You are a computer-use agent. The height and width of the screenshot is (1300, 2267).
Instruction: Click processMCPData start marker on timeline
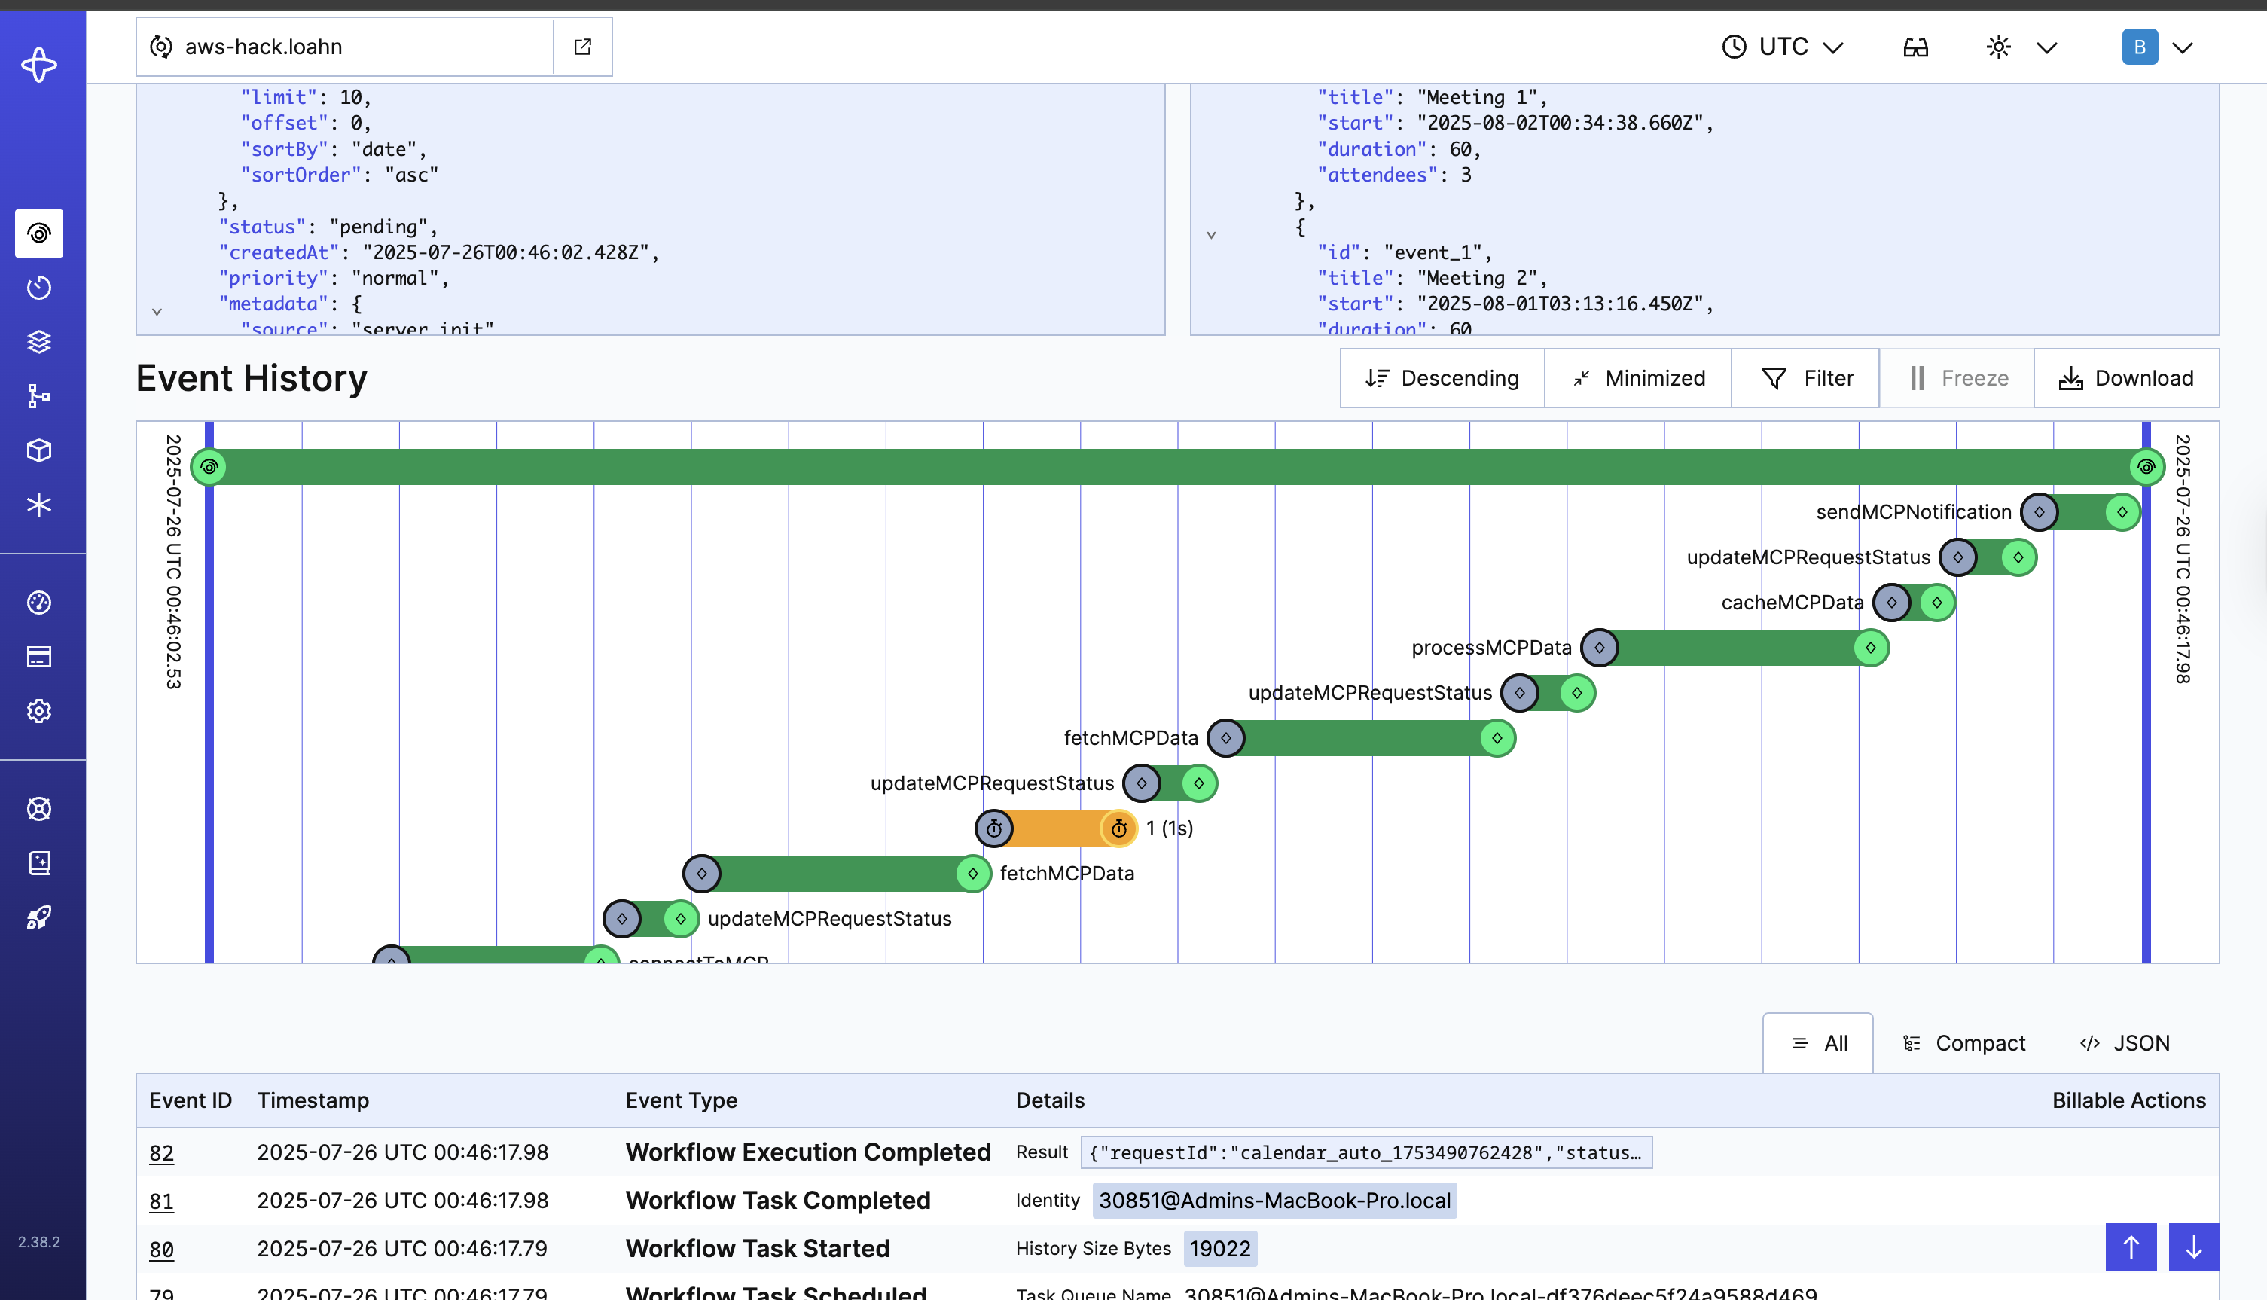coord(1600,647)
